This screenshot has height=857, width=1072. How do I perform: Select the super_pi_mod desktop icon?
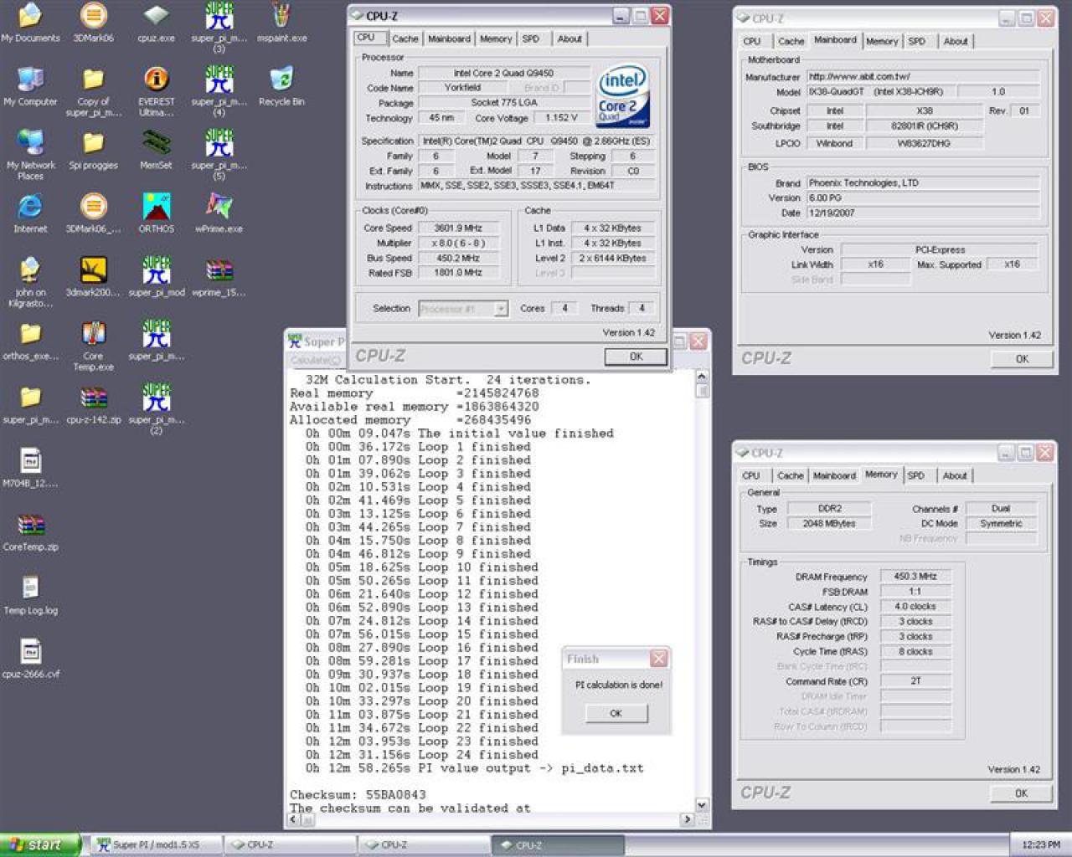(x=156, y=277)
